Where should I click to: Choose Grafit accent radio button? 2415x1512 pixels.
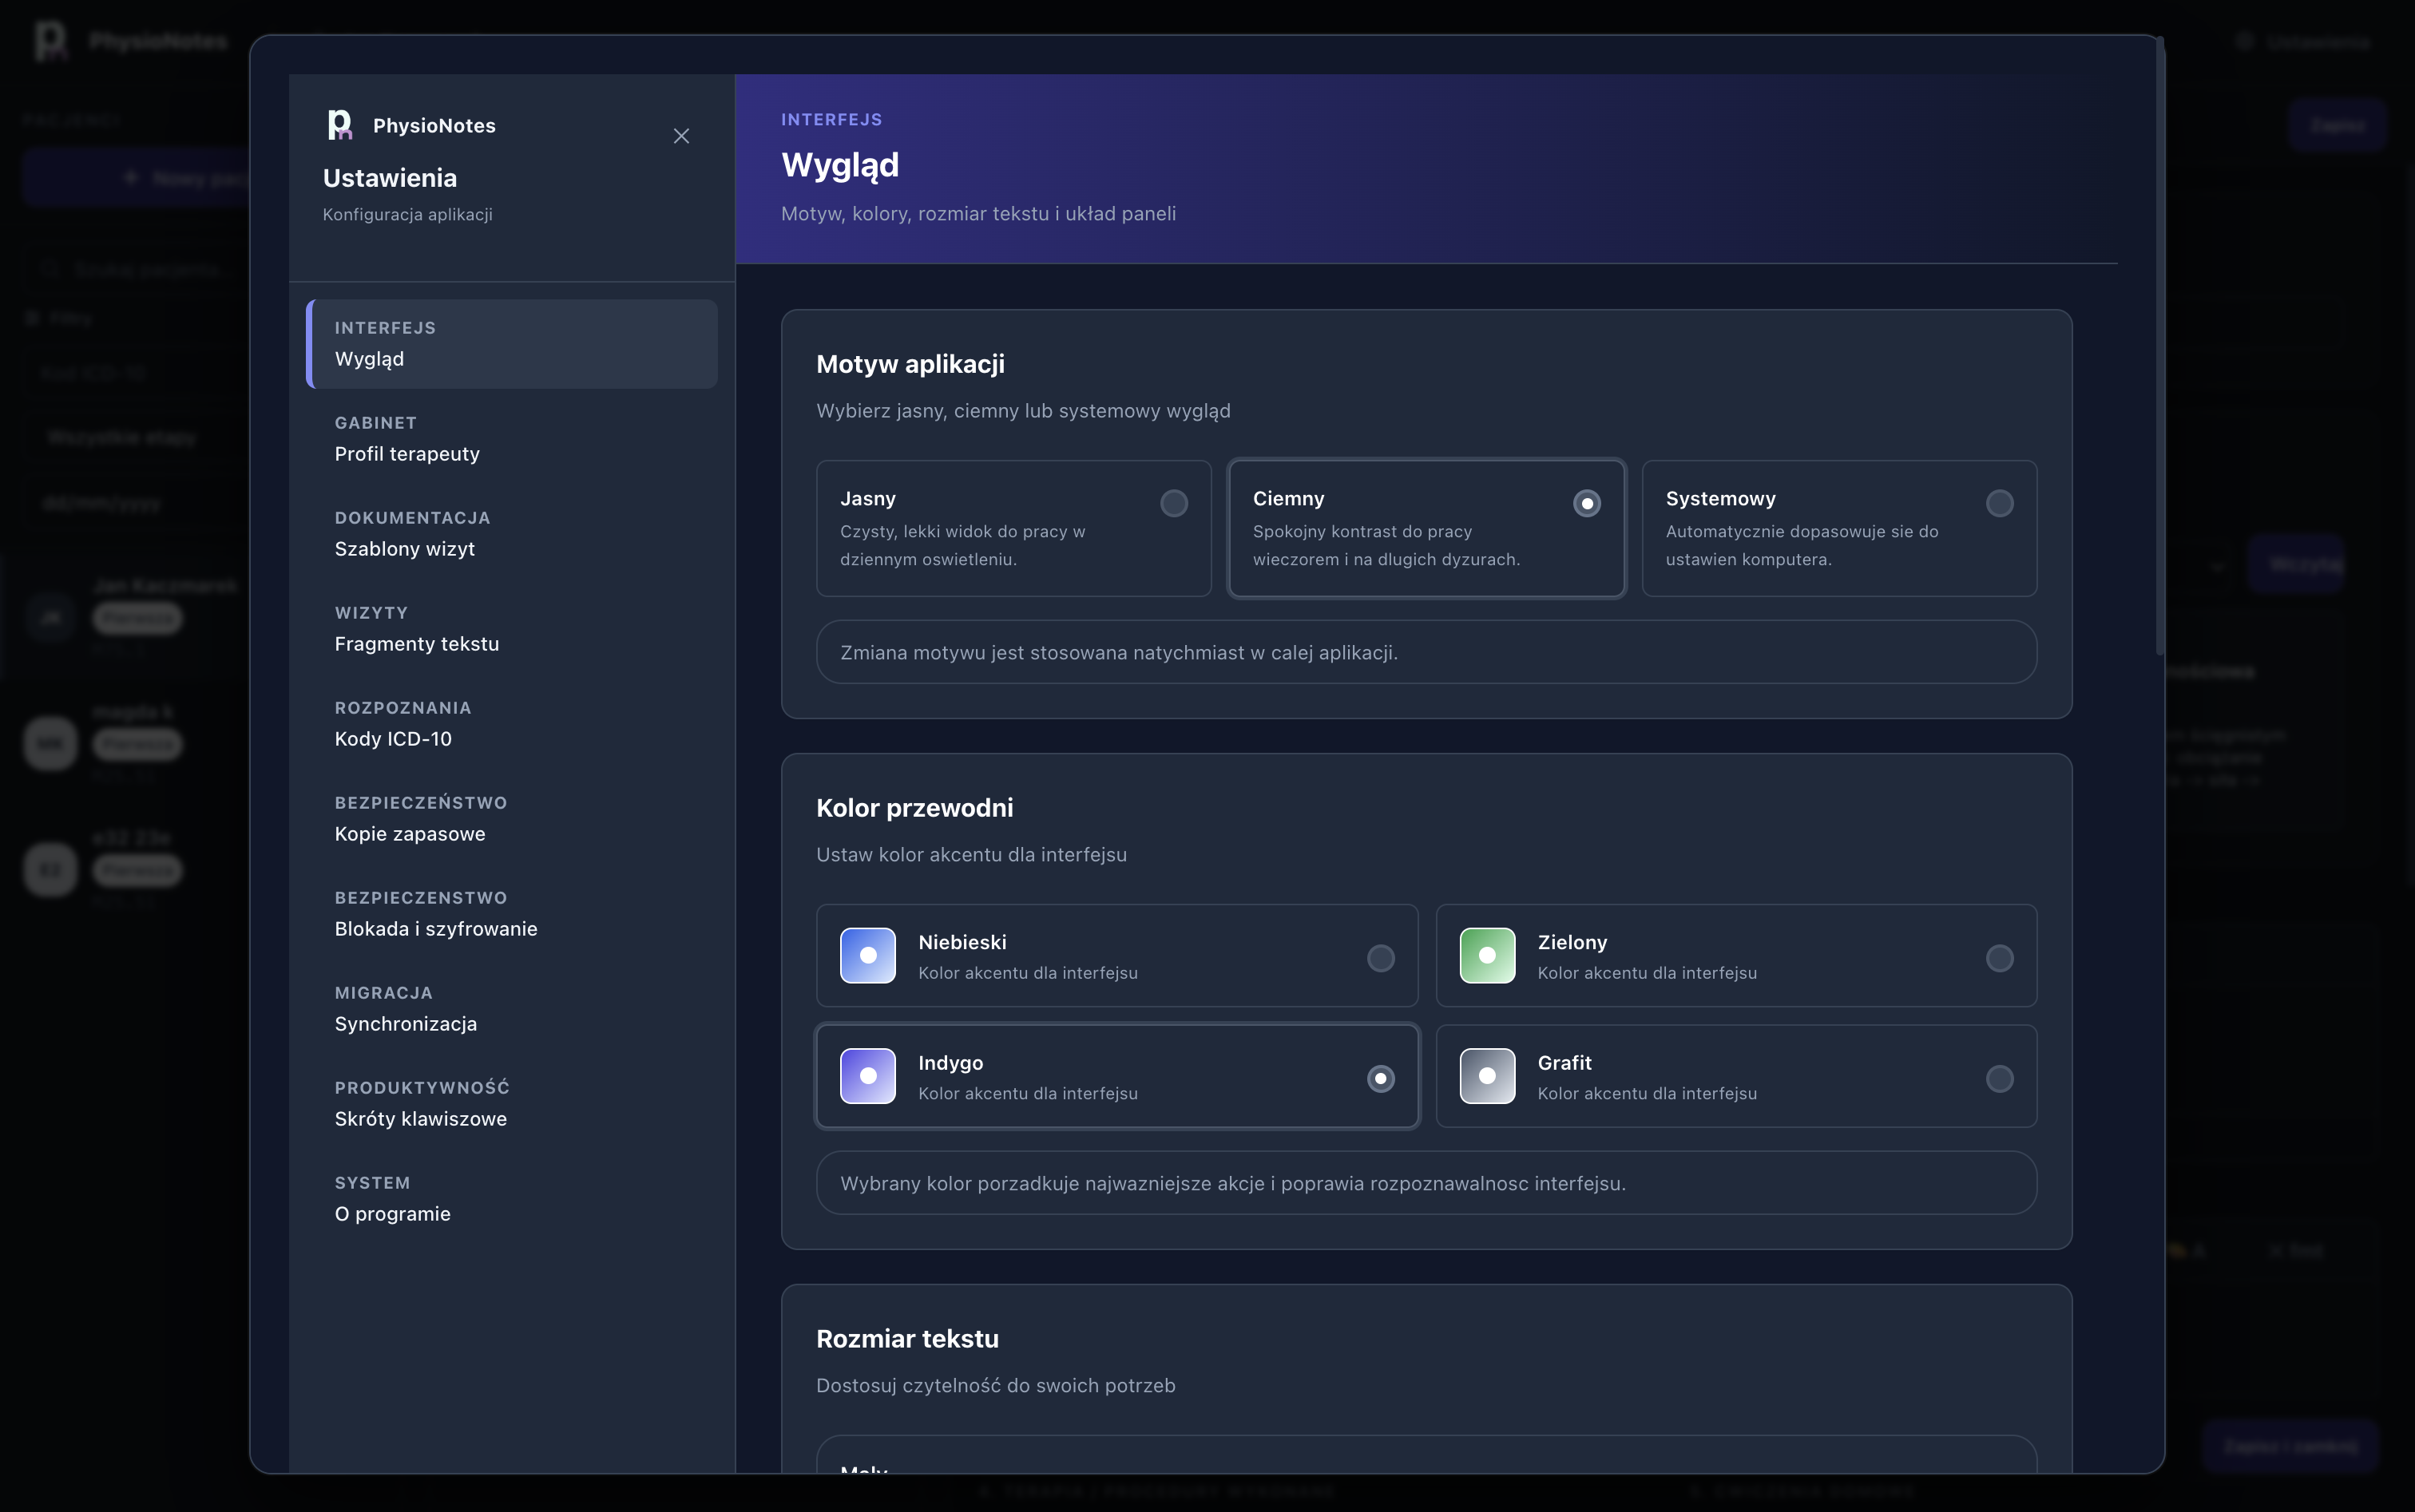[x=1999, y=1078]
